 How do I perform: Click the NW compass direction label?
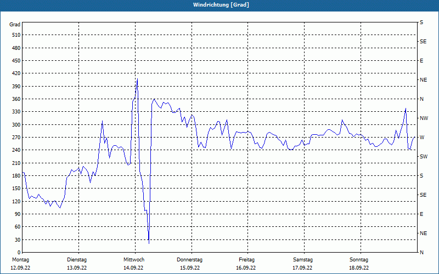(x=424, y=118)
